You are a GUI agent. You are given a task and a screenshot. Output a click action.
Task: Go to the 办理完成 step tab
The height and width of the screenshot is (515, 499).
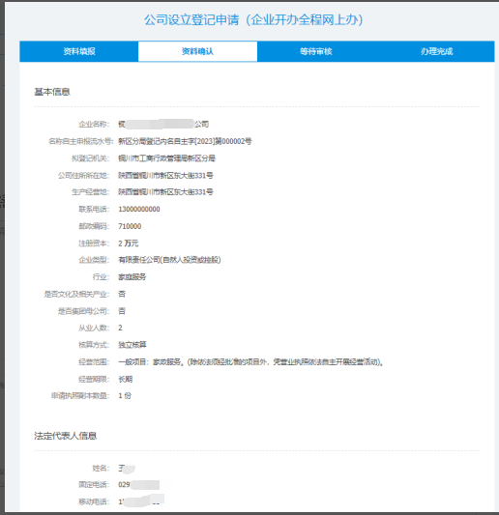436,51
